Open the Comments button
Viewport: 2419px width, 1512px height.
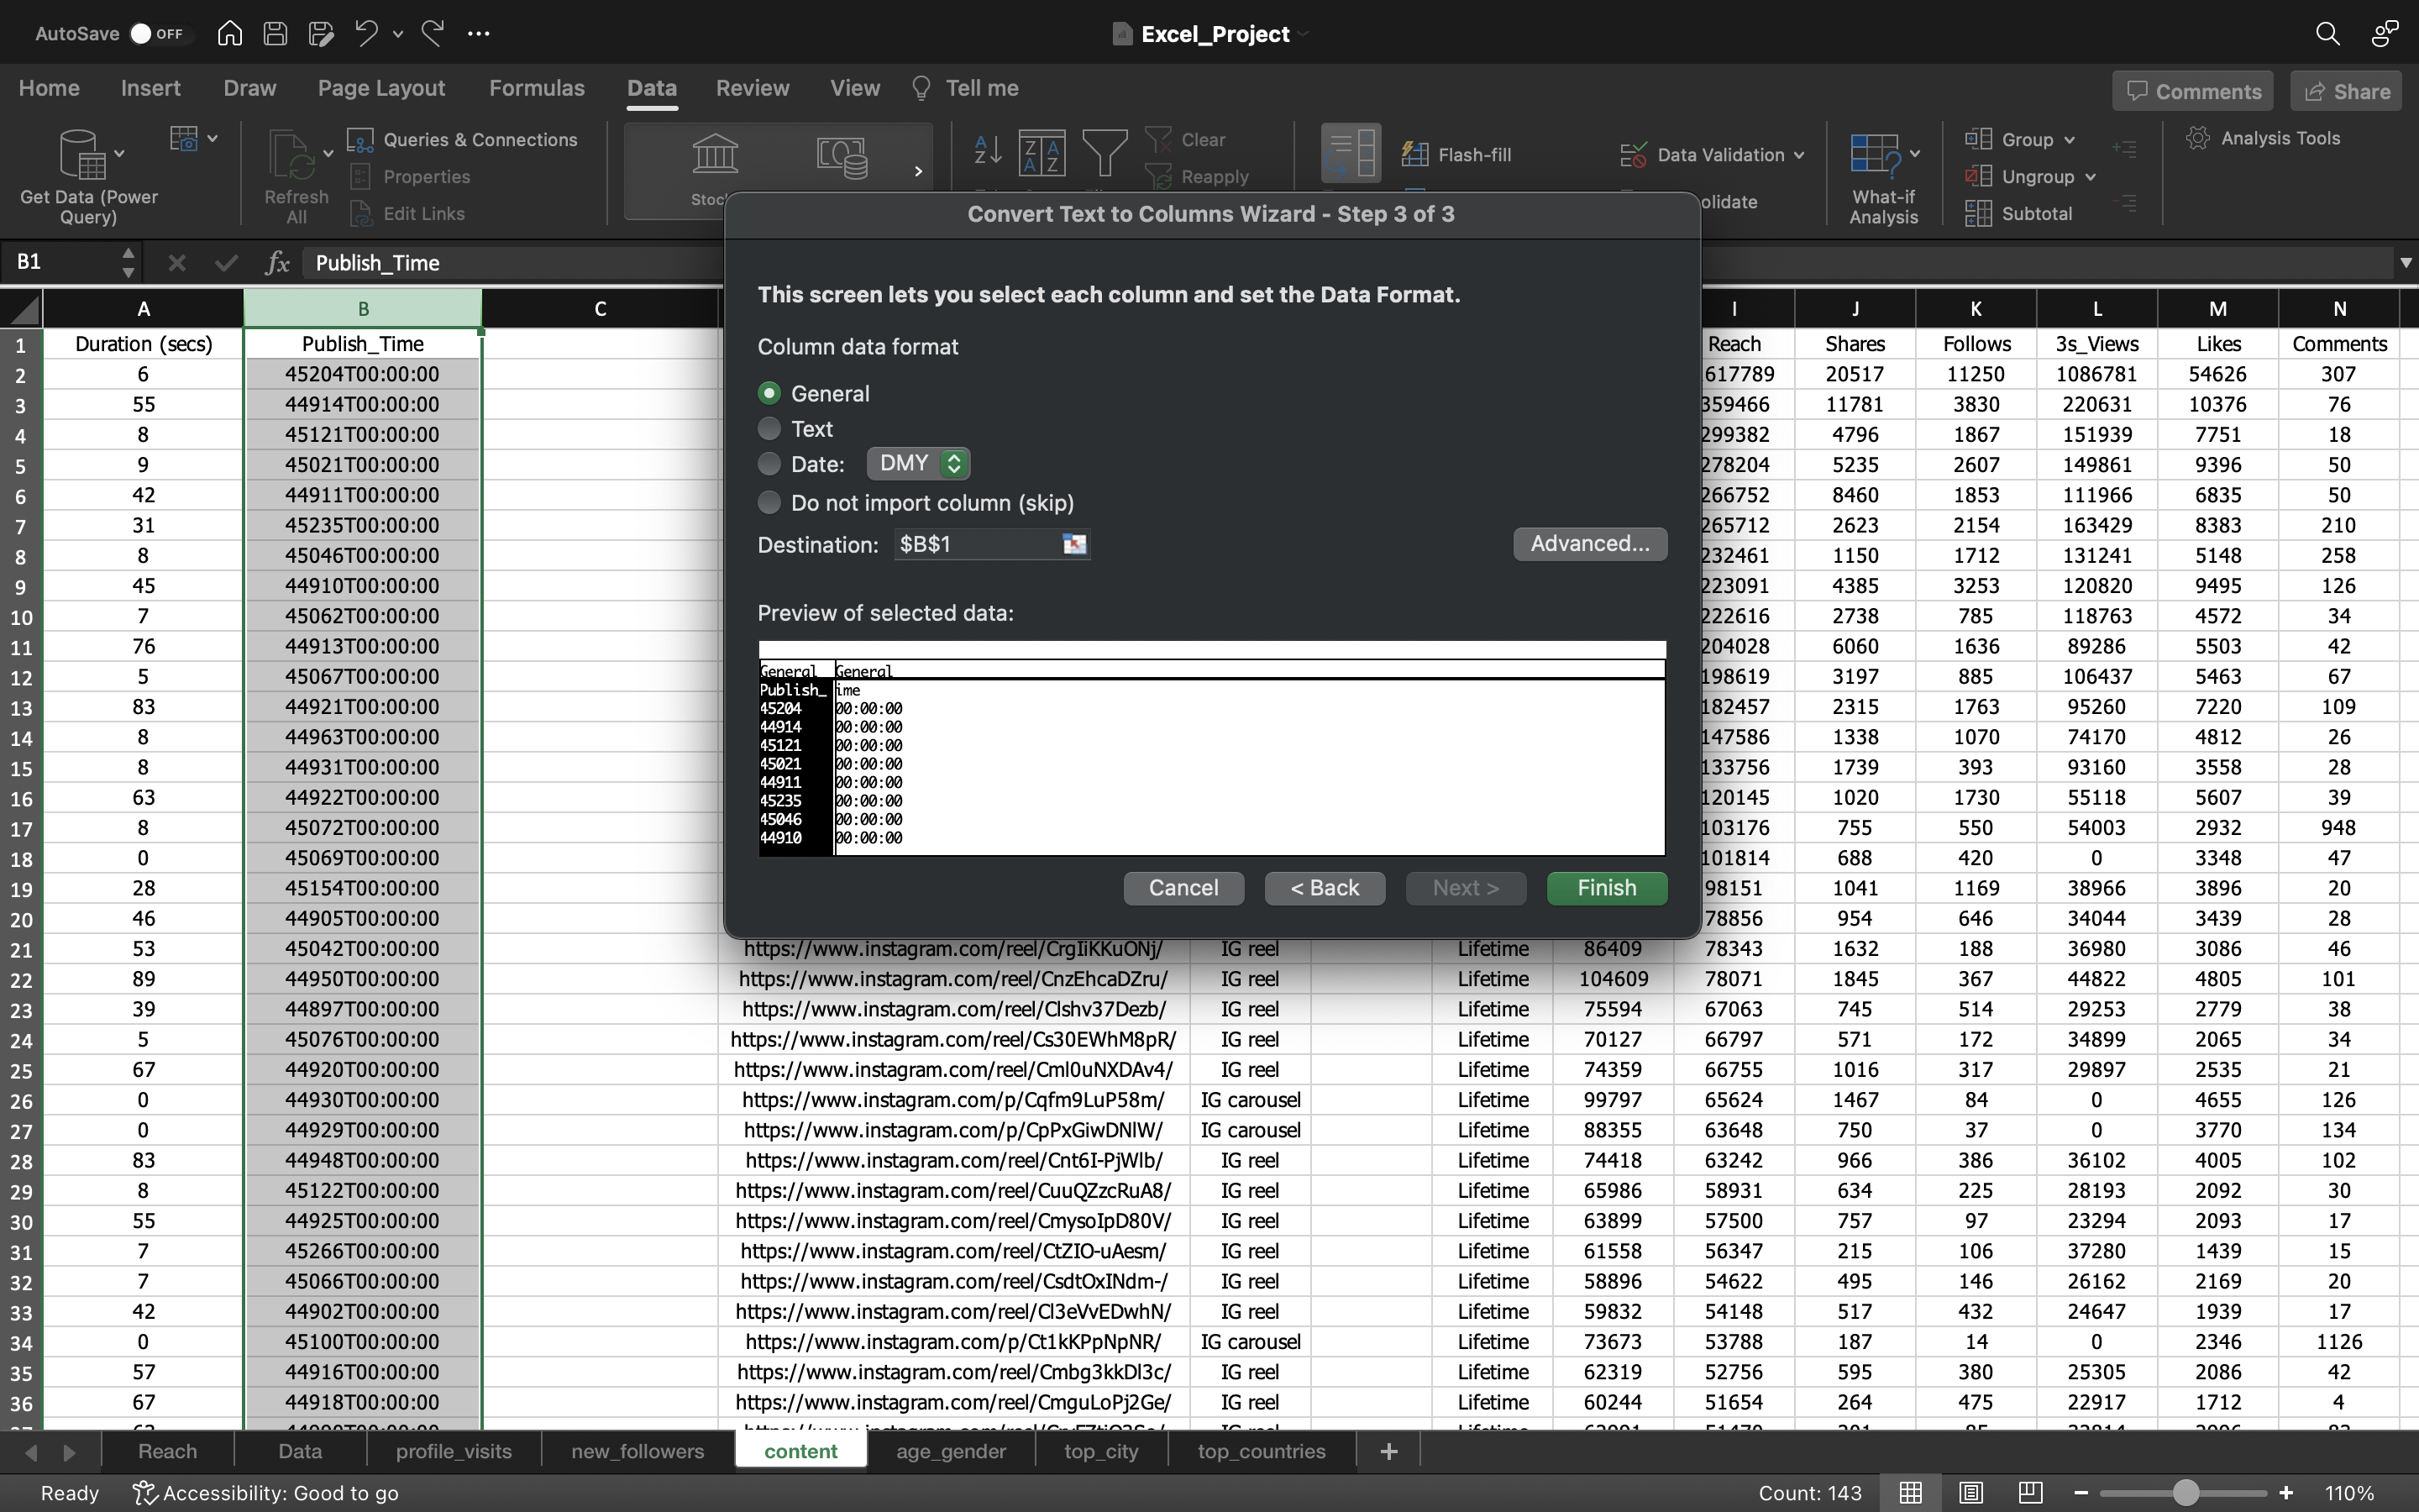point(2193,91)
